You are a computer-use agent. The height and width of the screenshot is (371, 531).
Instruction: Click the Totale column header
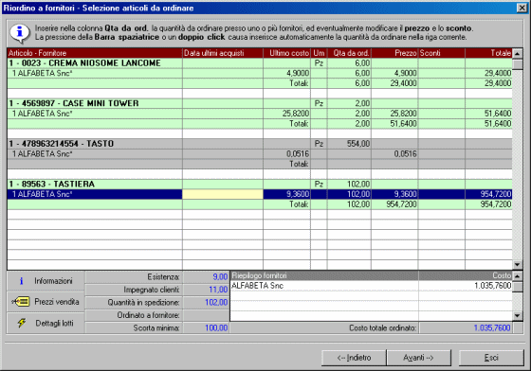(488, 53)
